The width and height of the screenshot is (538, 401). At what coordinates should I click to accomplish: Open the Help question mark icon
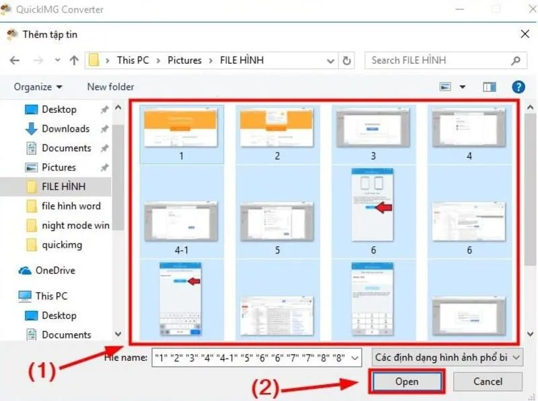tap(518, 87)
